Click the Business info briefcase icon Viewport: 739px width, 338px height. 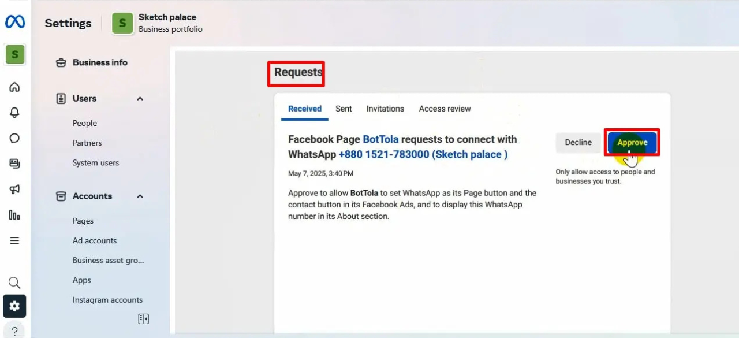click(x=61, y=62)
